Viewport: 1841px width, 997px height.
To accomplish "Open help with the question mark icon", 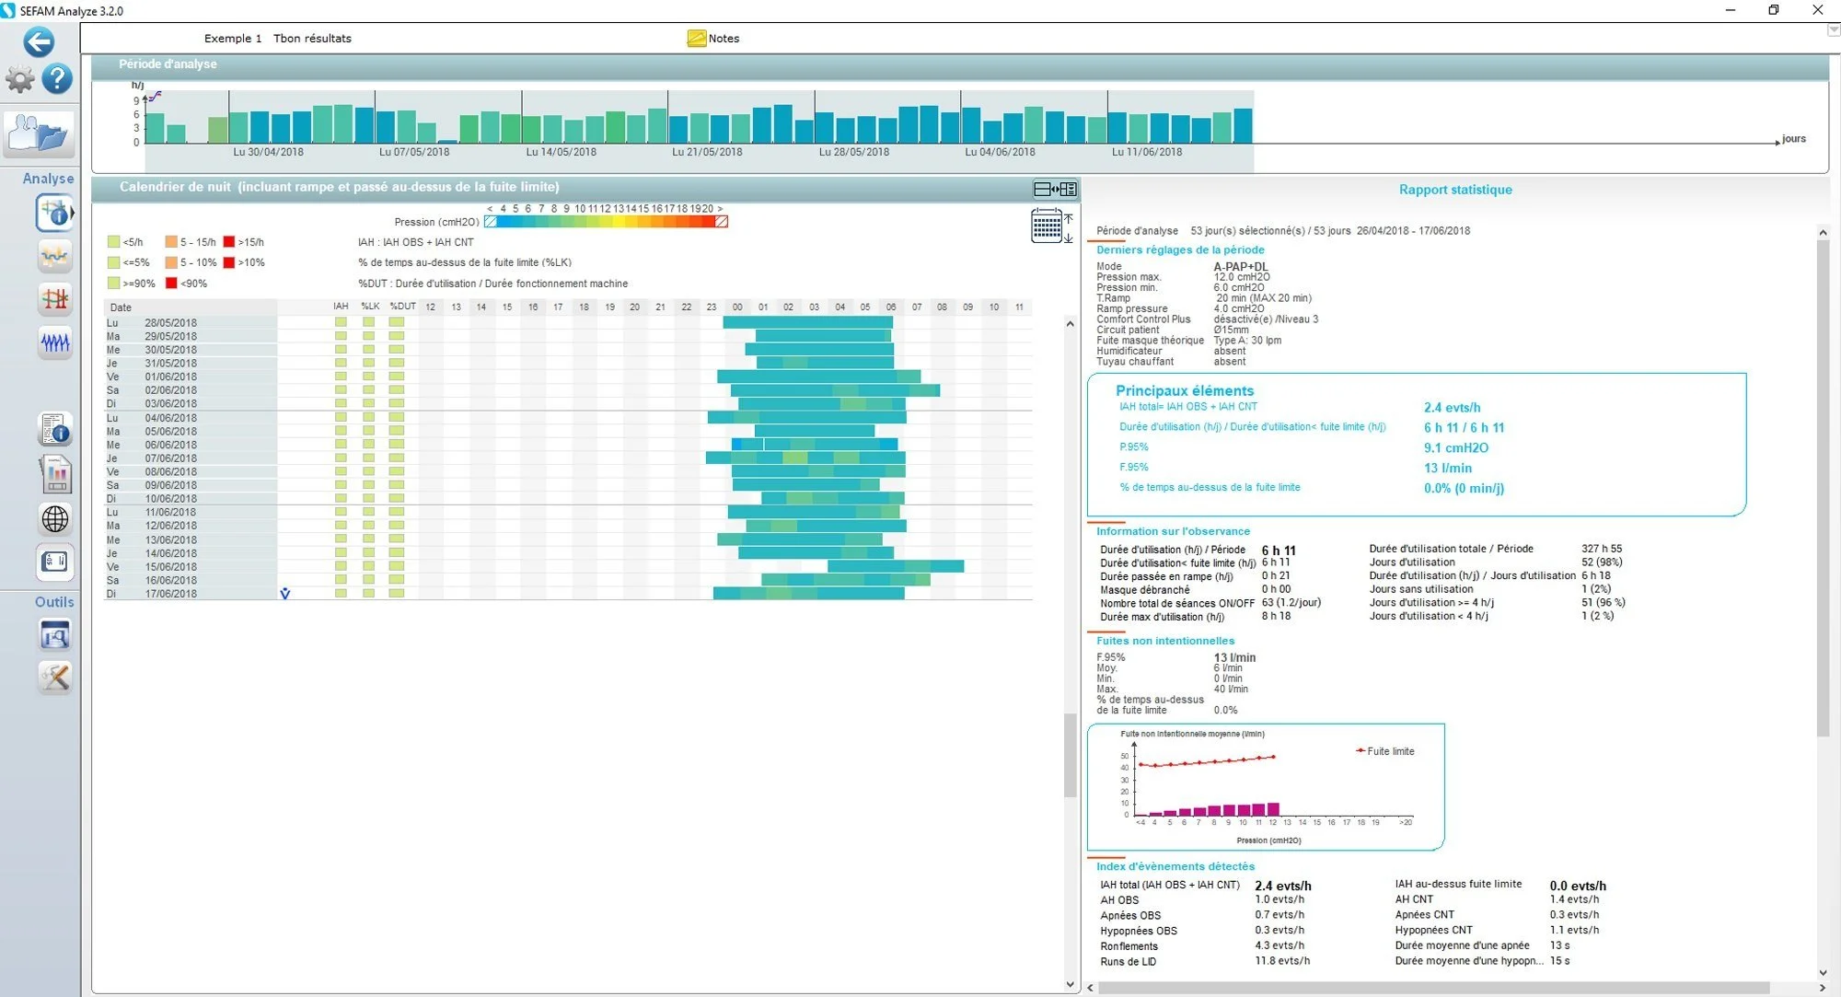I will click(x=57, y=79).
